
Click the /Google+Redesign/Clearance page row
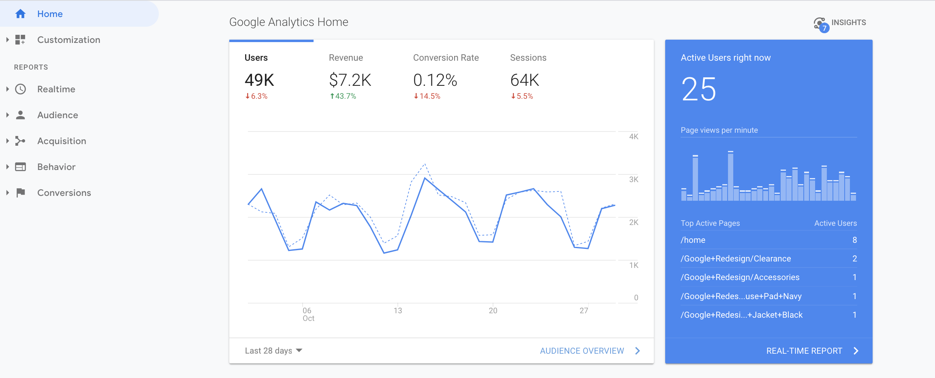[769, 259]
